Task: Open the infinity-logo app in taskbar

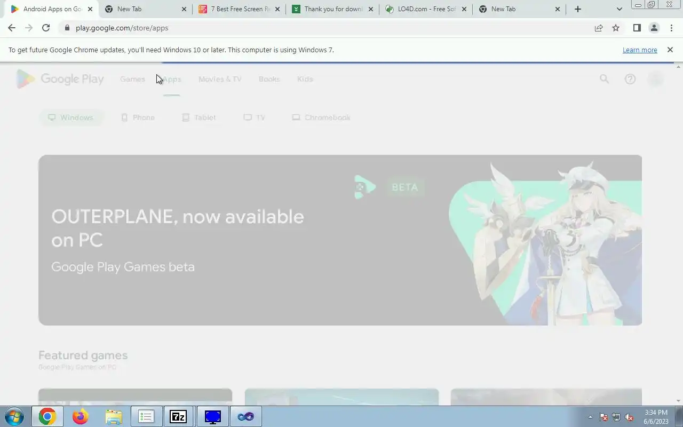Action: pos(246,416)
